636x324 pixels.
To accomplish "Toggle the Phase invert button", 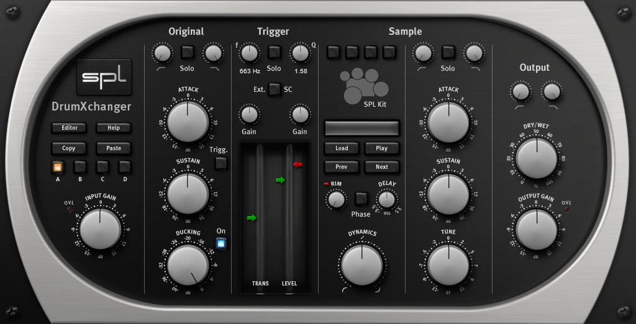I will pyautogui.click(x=361, y=198).
